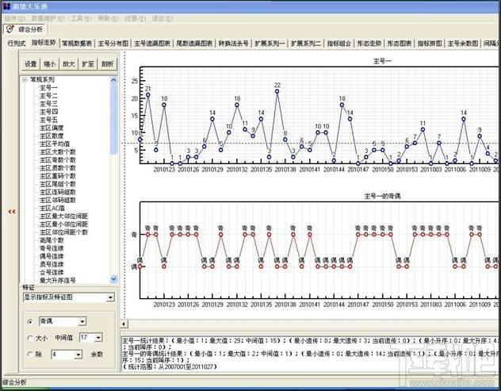This screenshot has width=501, height=391.
Task: Click the list scrollbar down arrow
Action: [113, 279]
